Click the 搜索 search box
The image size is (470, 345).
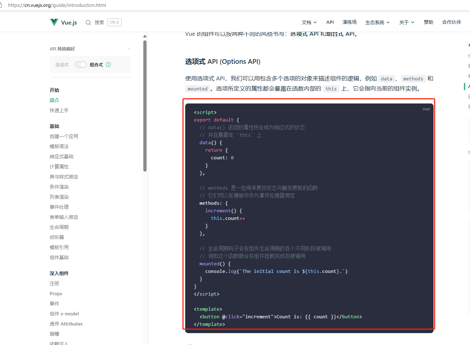click(x=103, y=22)
